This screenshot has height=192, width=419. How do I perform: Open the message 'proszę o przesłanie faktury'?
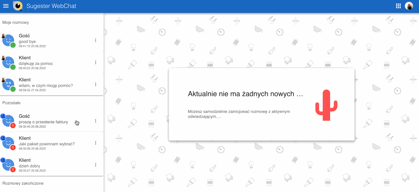pyautogui.click(x=44, y=122)
